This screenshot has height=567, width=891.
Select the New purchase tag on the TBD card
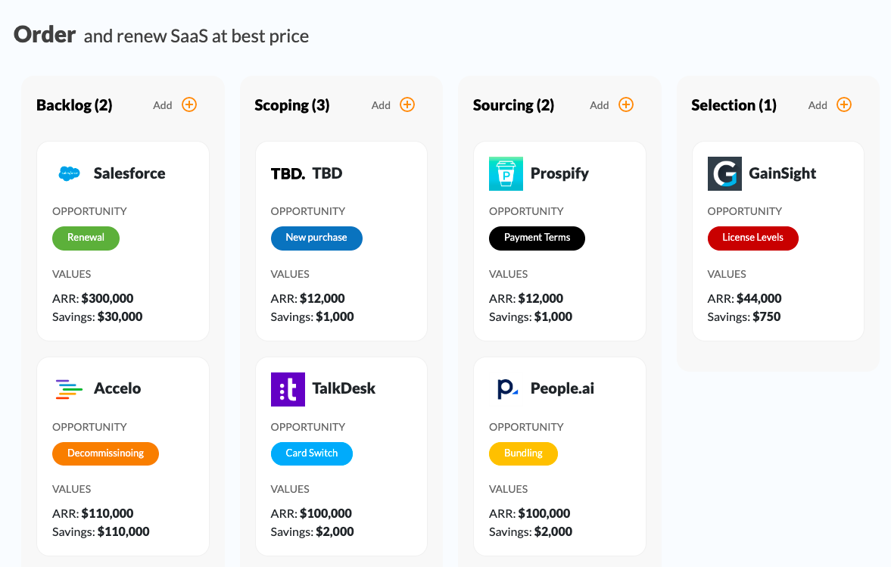point(316,238)
